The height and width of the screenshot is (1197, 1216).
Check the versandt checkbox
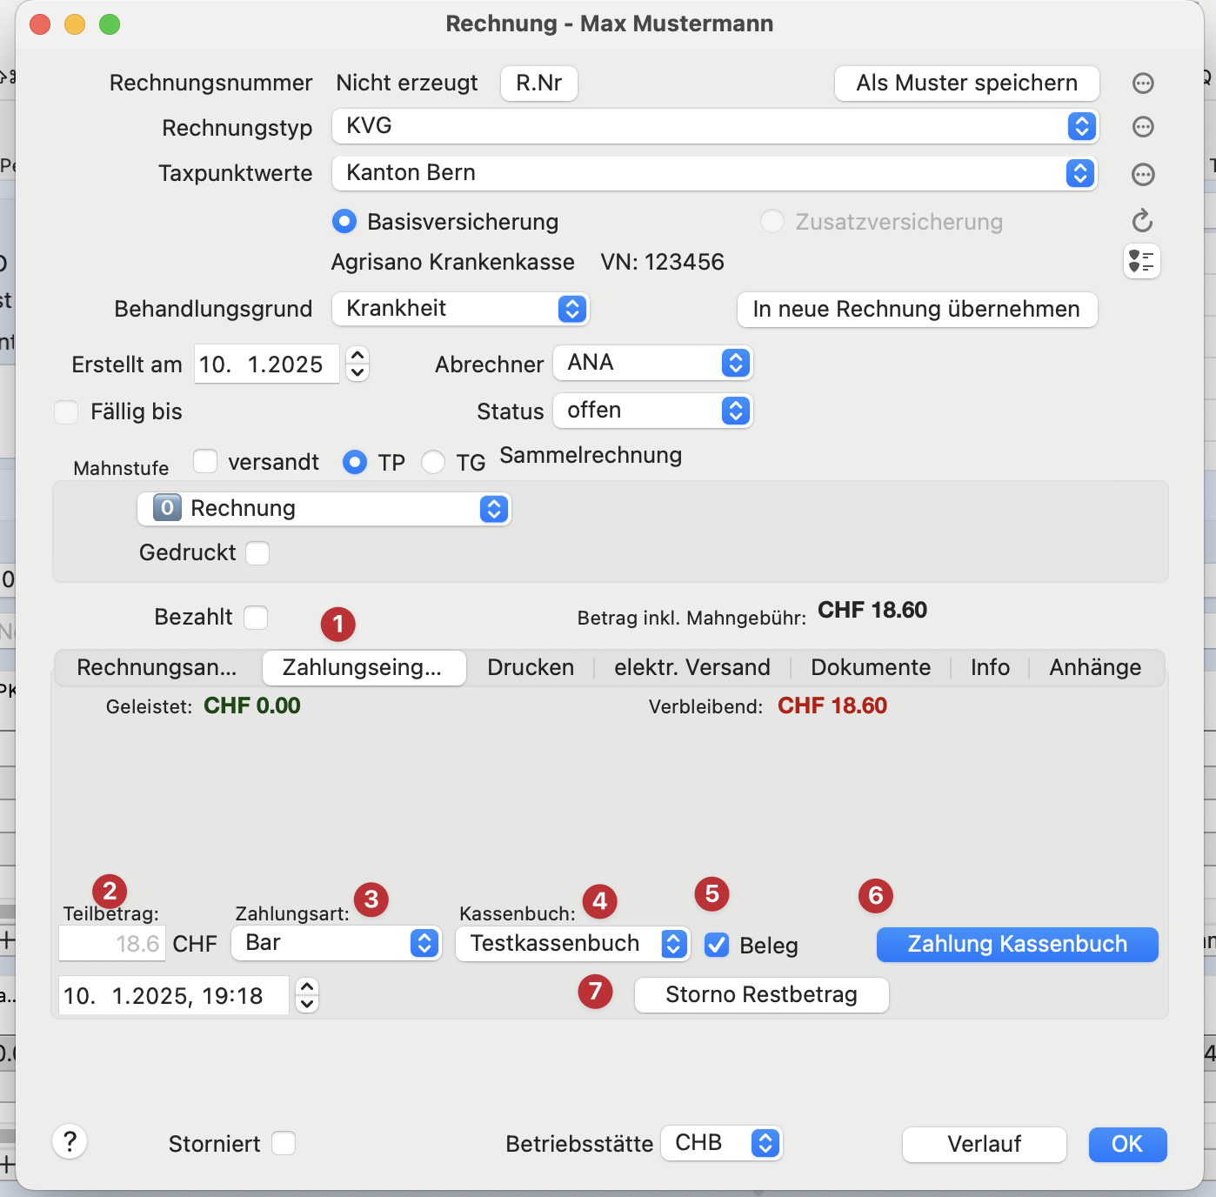click(205, 461)
